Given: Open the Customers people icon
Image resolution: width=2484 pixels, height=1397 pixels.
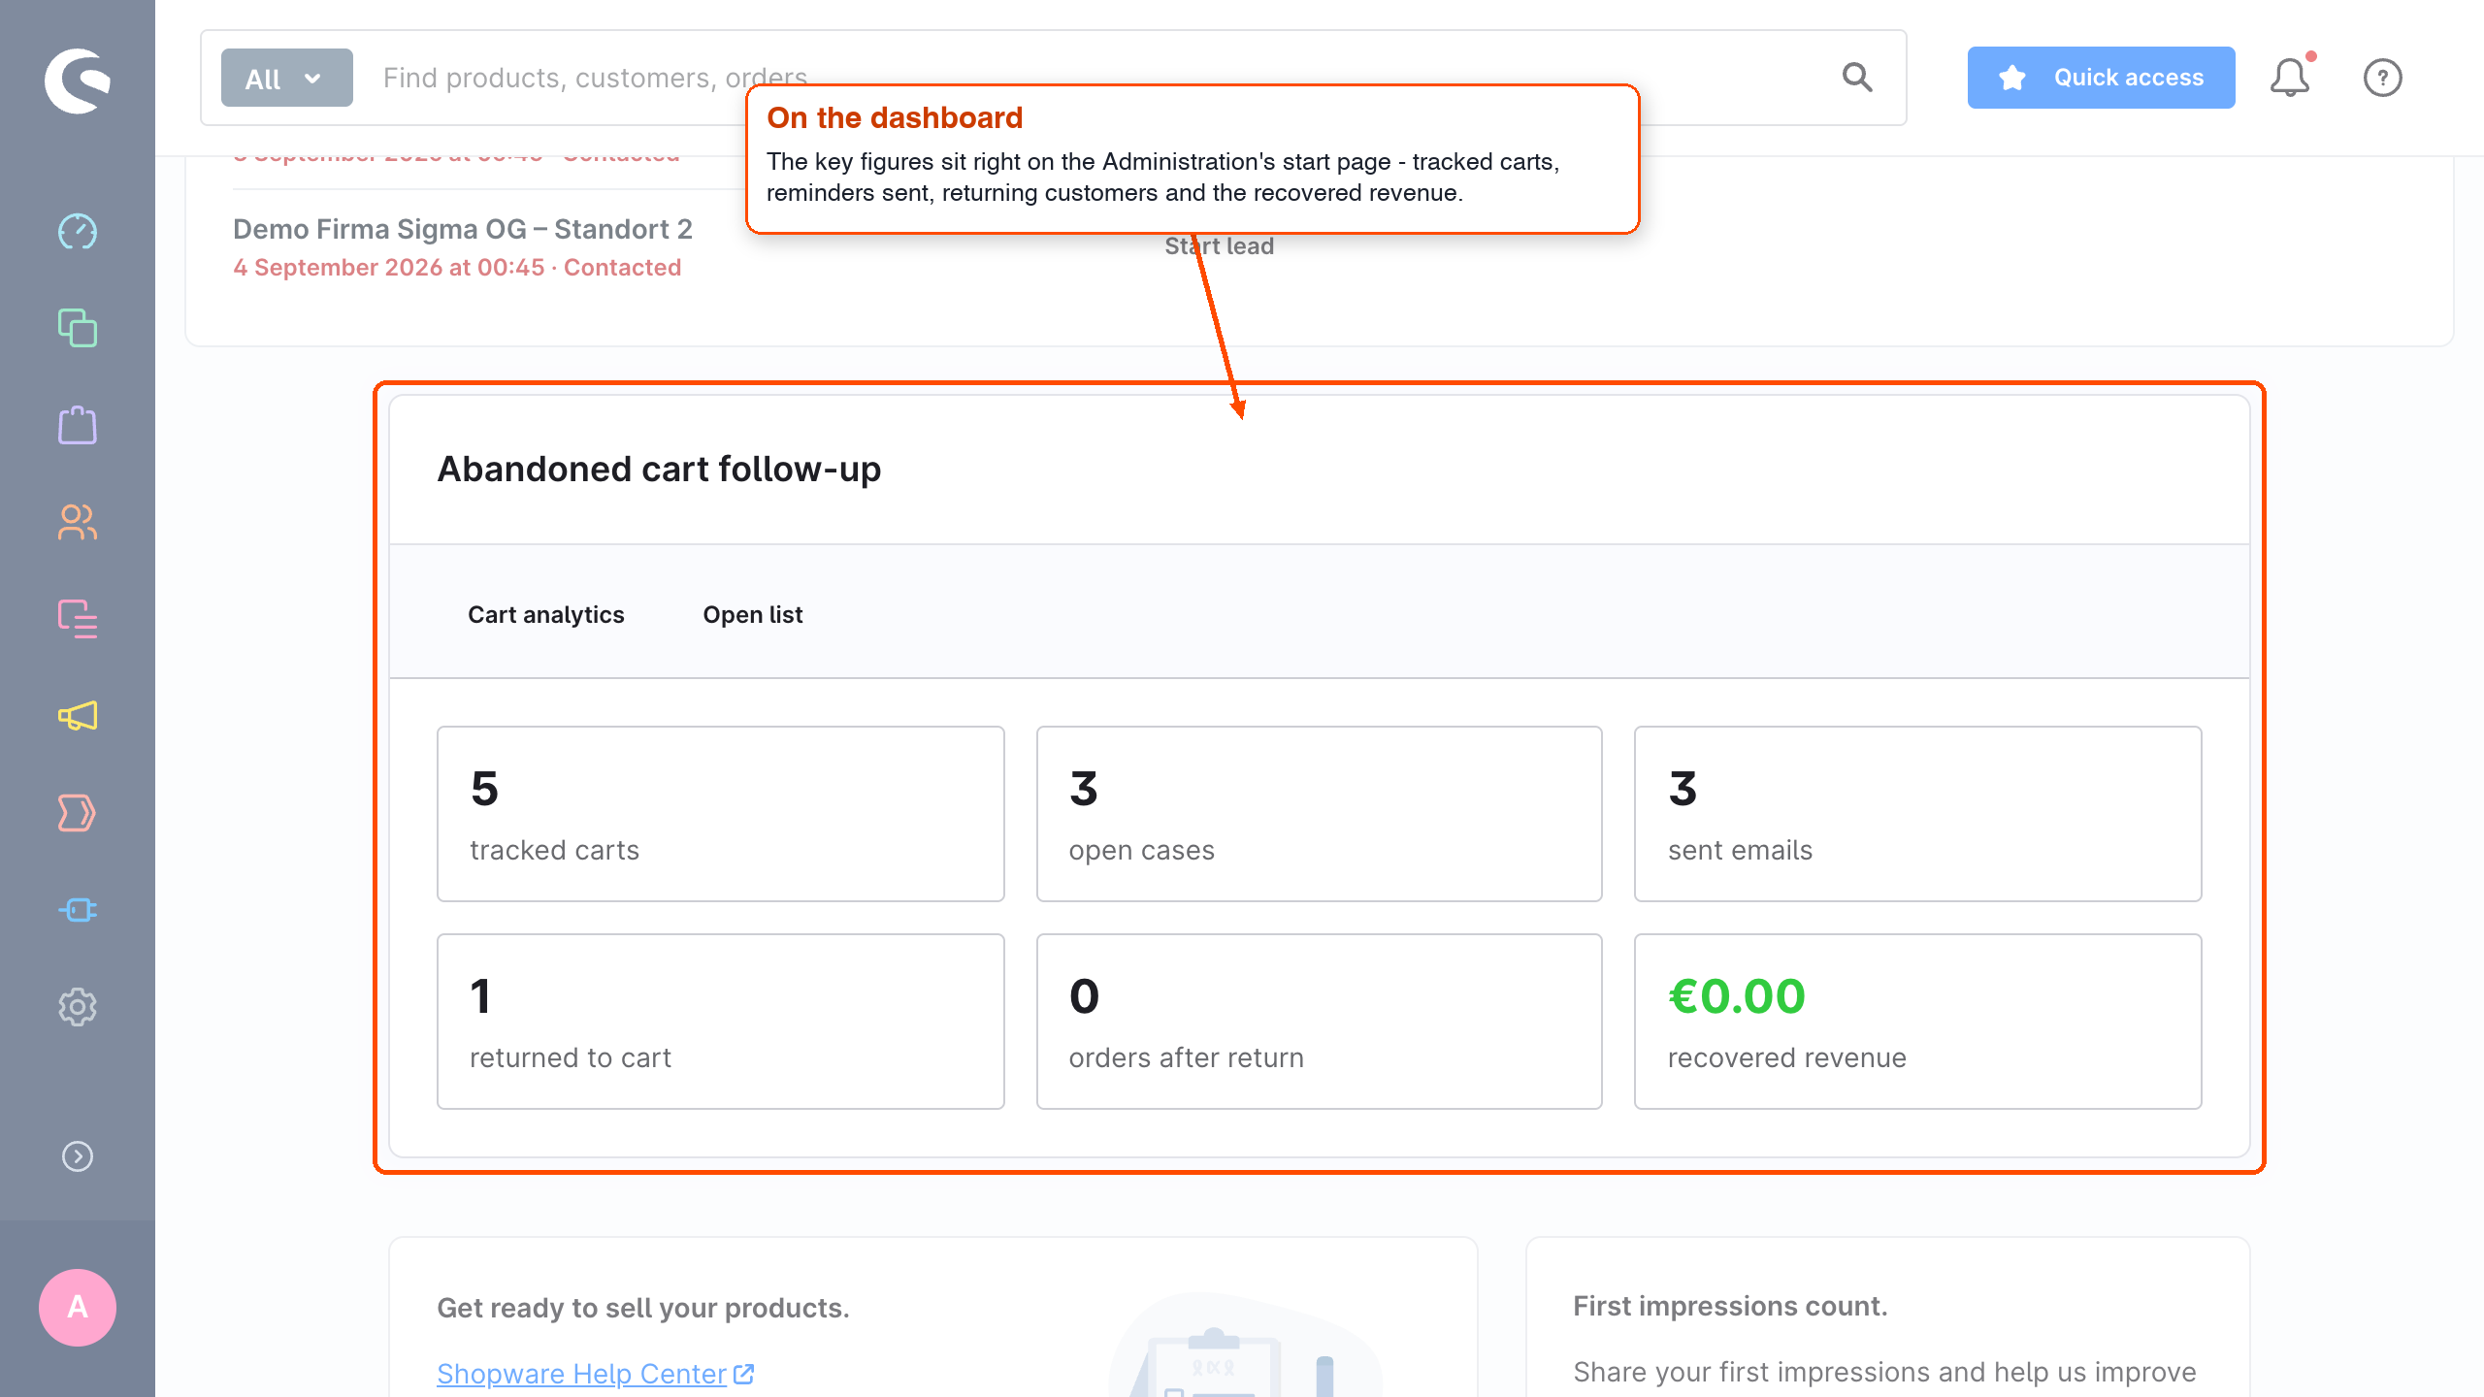Looking at the screenshot, I should [78, 522].
